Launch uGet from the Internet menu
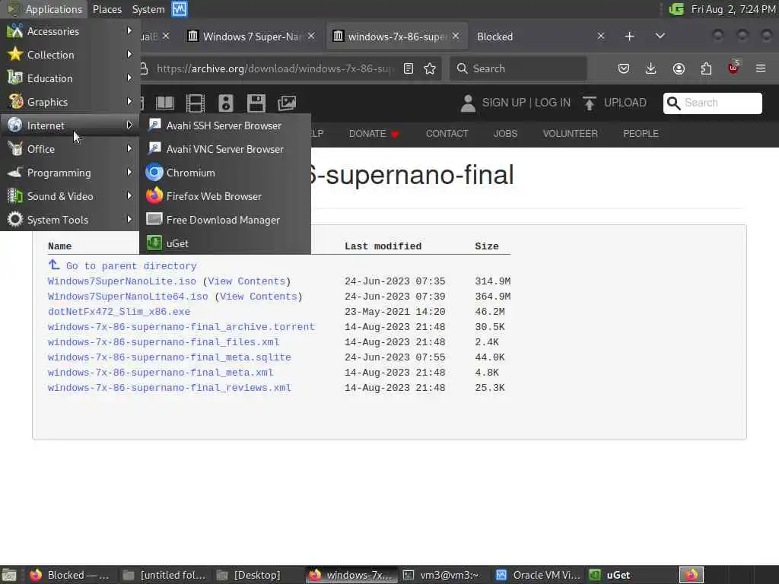 [225, 243]
